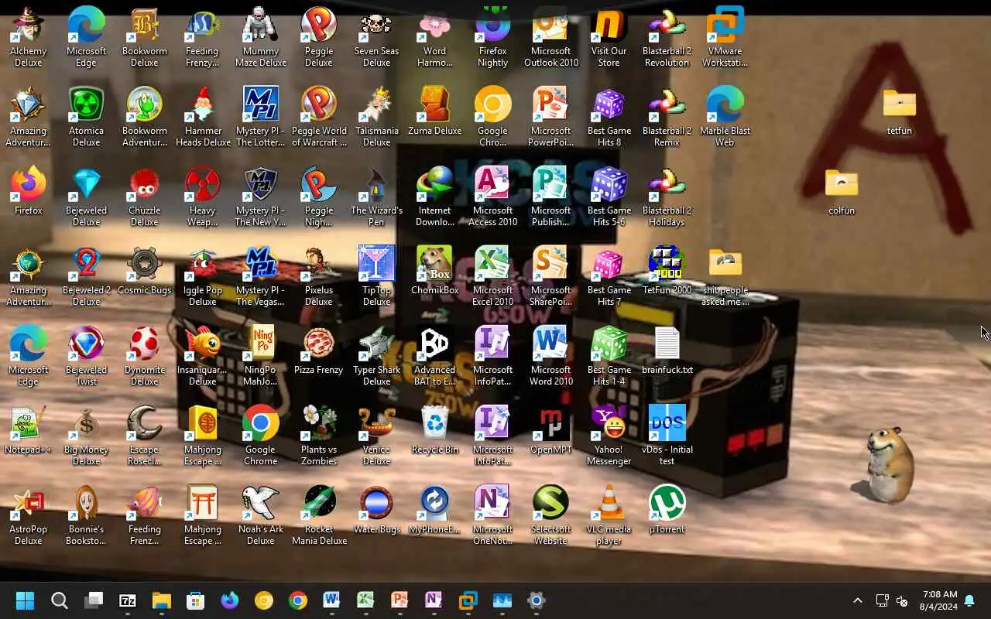Select the Hammer Heads Deluxe icon

click(x=203, y=117)
